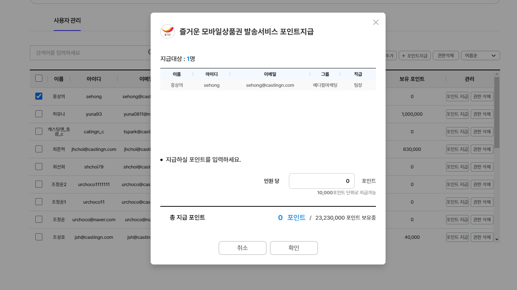
Task: Switch to the 사용자 관리 tab
Action: pos(67,21)
